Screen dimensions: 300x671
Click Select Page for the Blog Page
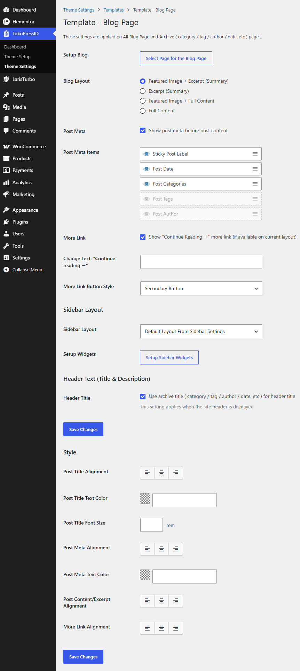click(176, 58)
